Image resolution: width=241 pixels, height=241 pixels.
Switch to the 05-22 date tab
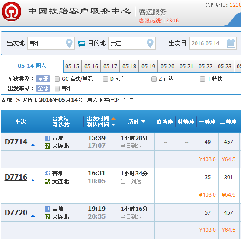(206, 67)
